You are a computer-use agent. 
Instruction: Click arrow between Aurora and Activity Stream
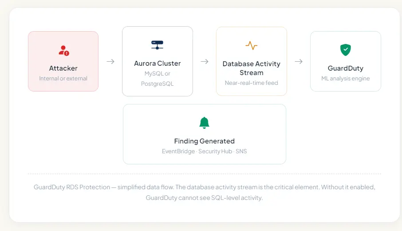pyautogui.click(x=205, y=61)
